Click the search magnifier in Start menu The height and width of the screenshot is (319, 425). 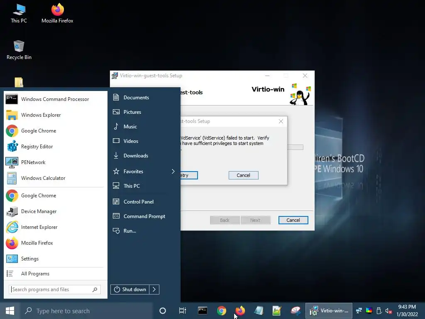(95, 290)
